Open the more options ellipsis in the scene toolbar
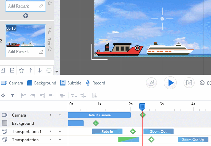The width and height of the screenshot is (211, 146). click(49, 70)
